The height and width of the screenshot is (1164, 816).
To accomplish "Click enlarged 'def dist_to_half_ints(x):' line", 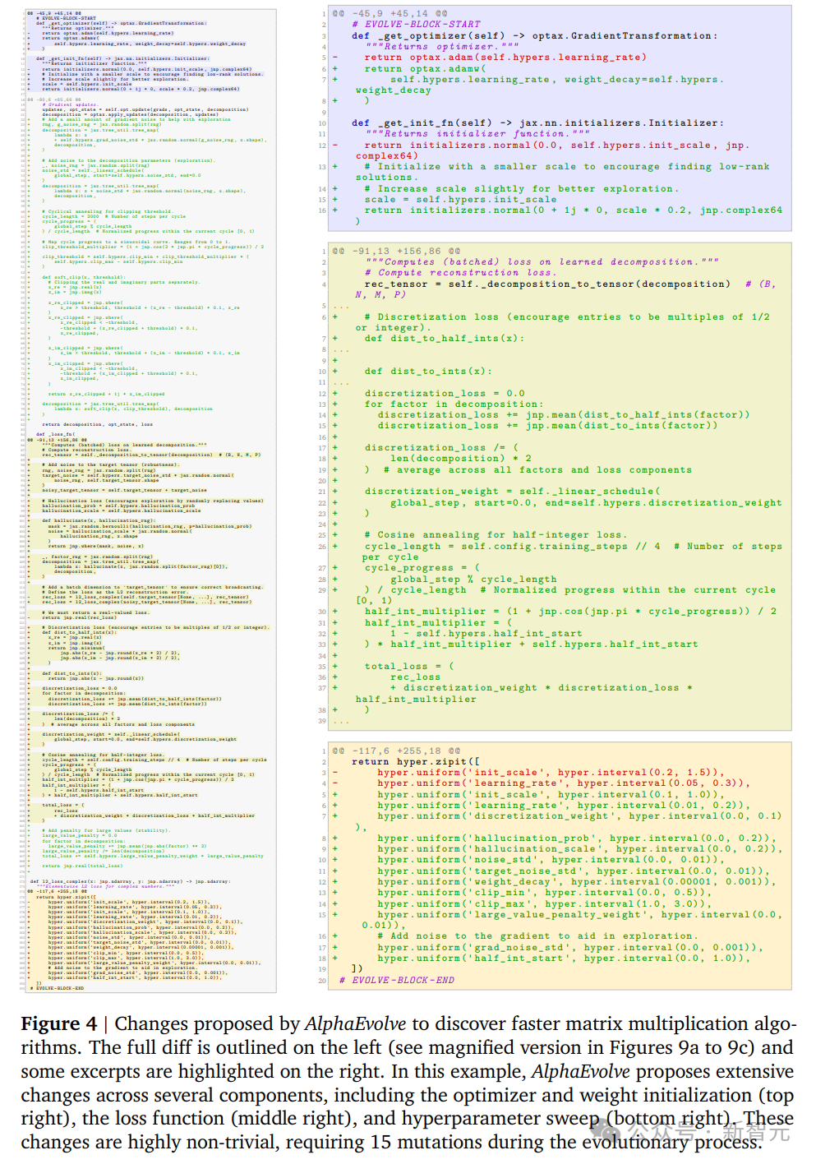I will (x=445, y=338).
